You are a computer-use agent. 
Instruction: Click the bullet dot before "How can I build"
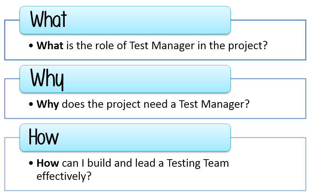(31, 163)
